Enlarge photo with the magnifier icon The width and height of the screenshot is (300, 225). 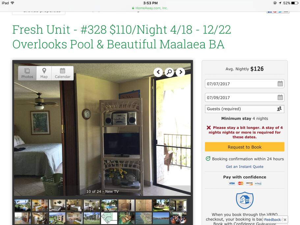tap(169, 72)
